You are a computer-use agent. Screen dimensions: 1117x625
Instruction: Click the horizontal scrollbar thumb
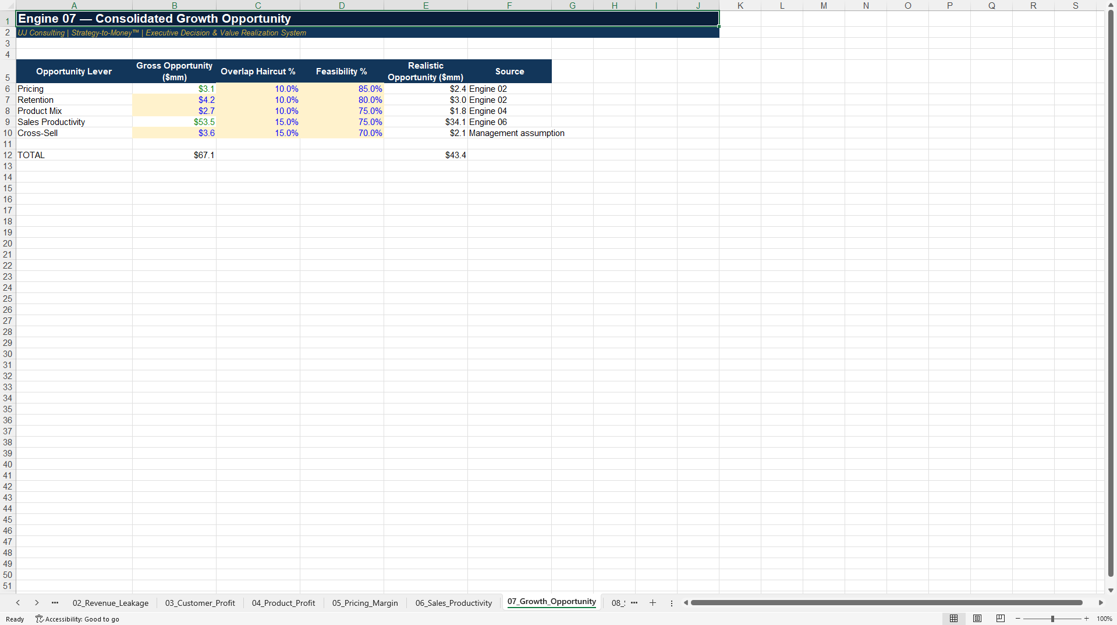tap(886, 603)
